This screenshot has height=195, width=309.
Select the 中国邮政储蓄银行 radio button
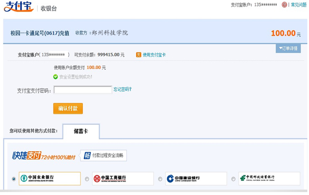(233, 179)
